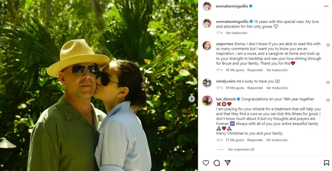Open kat_dimock's profile picture
332x171 pixels.
pyautogui.click(x=207, y=101)
